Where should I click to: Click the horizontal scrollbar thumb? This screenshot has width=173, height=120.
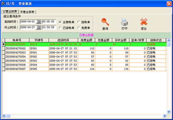[x=8, y=116]
